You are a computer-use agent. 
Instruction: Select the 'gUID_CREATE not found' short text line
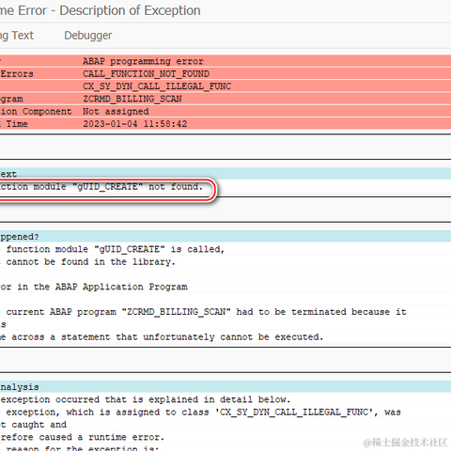(101, 187)
